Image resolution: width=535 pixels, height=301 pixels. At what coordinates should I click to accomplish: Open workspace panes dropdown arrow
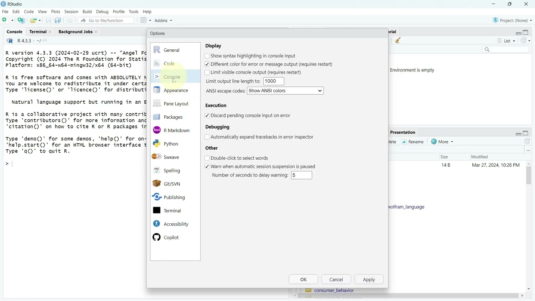(150, 20)
